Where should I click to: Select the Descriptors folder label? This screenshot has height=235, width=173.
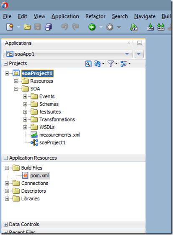click(x=34, y=191)
